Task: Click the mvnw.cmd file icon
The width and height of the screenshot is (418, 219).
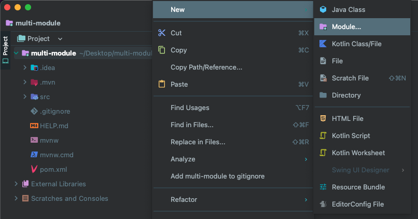Action: [34, 155]
